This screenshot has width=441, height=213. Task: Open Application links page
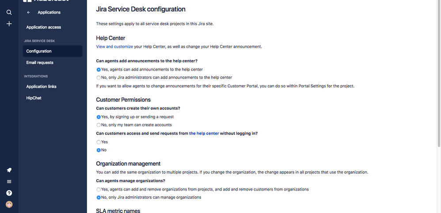41,86
